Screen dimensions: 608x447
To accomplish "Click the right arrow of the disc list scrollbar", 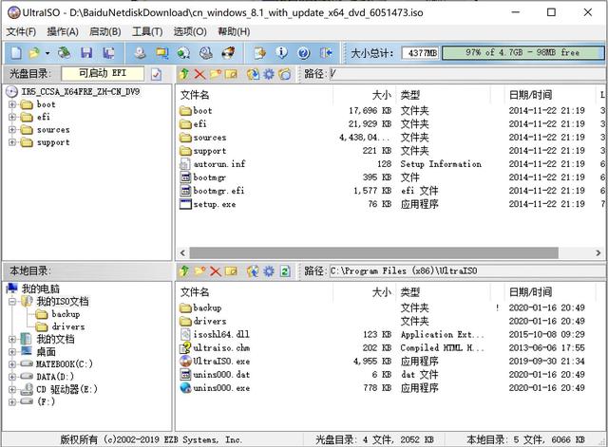I will (598, 253).
